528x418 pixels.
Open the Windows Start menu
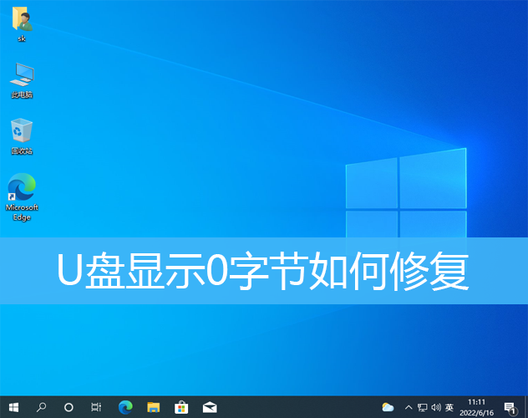[13, 407]
